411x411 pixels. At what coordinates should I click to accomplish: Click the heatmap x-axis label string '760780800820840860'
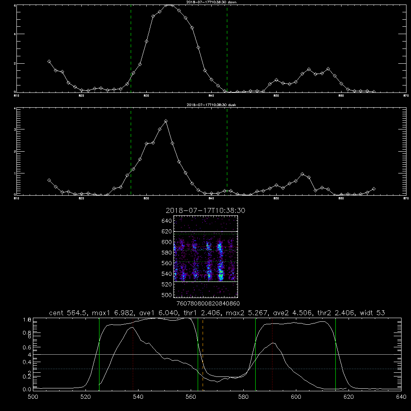(208, 303)
